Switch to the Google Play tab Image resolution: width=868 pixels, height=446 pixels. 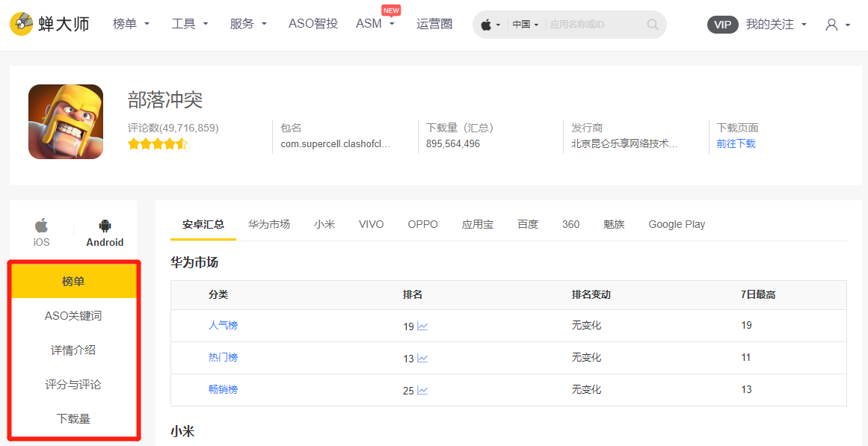[677, 224]
